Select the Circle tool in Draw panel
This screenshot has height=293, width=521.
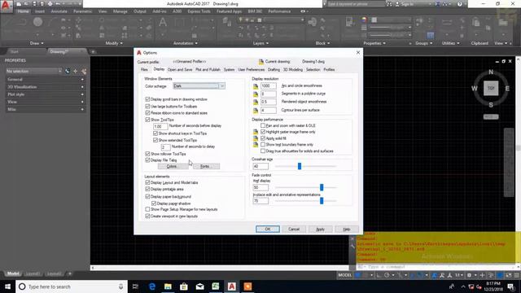pos(37,22)
